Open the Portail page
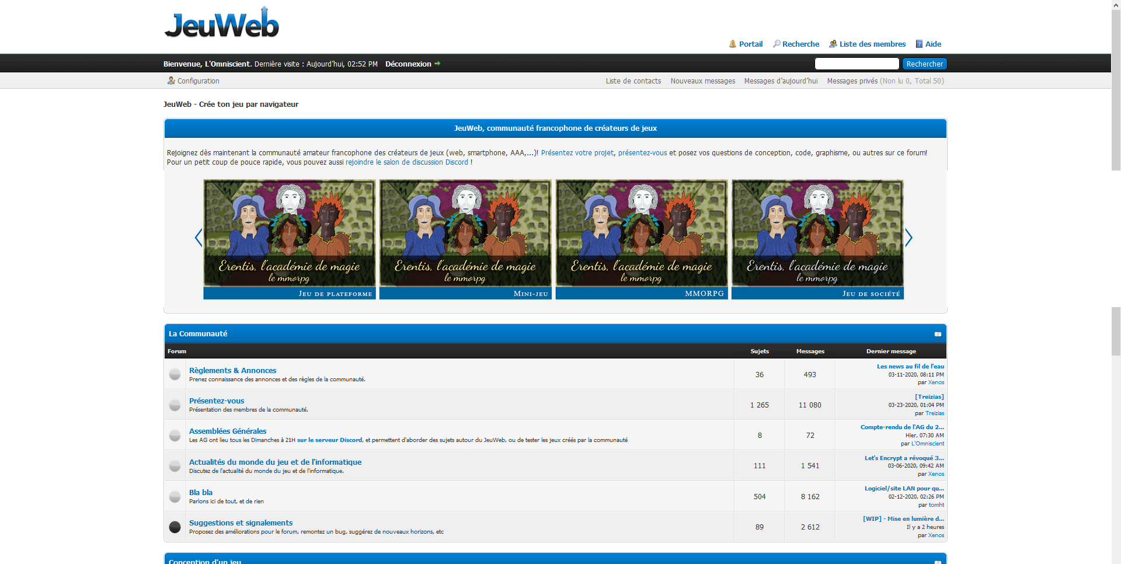The height and width of the screenshot is (564, 1121). (x=751, y=44)
